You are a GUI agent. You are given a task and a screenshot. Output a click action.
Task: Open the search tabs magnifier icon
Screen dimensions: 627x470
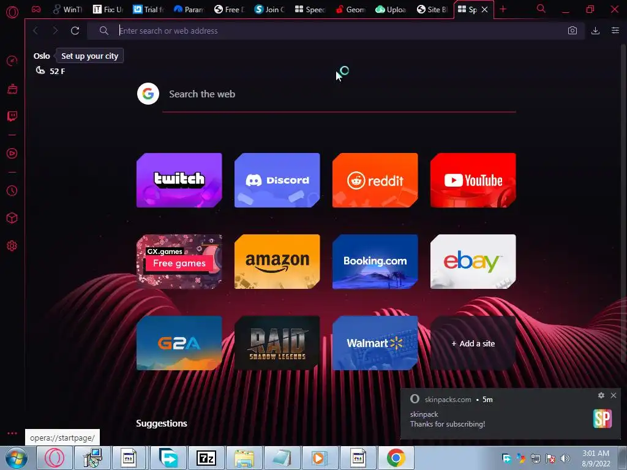point(541,9)
